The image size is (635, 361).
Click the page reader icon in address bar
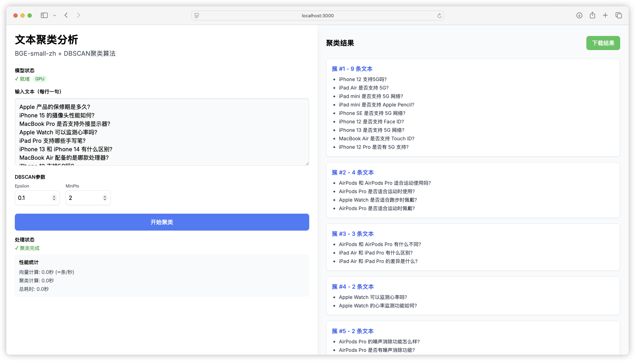pos(197,16)
